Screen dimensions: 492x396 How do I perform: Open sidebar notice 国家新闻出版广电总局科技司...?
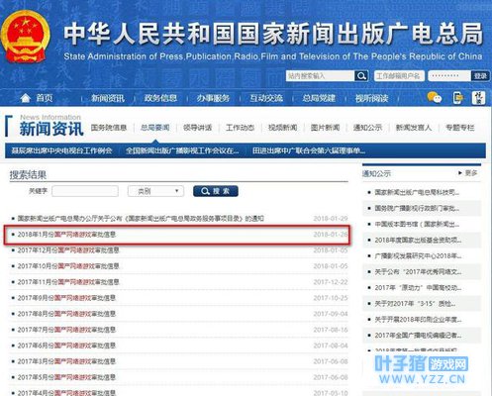[417, 192]
